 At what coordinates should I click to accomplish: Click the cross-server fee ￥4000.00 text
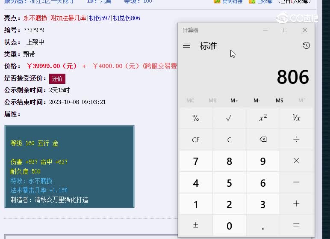point(116,66)
